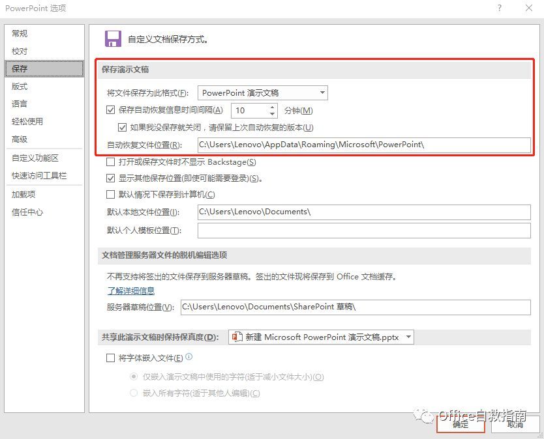This screenshot has width=544, height=439.
Task: Toggle 如果我没保存就关闭 keep last version checkbox
Action: pyautogui.click(x=122, y=128)
